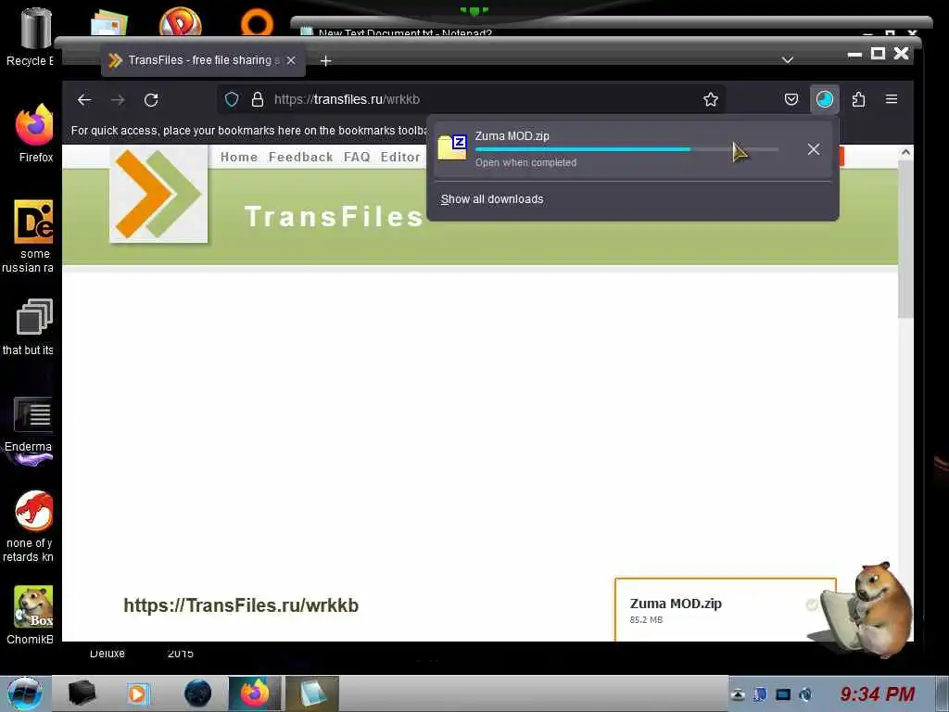Open the Pocket save icon
The width and height of the screenshot is (949, 712).
(791, 99)
